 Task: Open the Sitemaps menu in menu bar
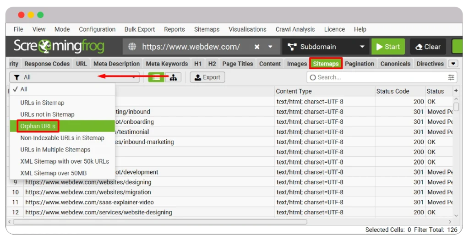click(x=207, y=29)
